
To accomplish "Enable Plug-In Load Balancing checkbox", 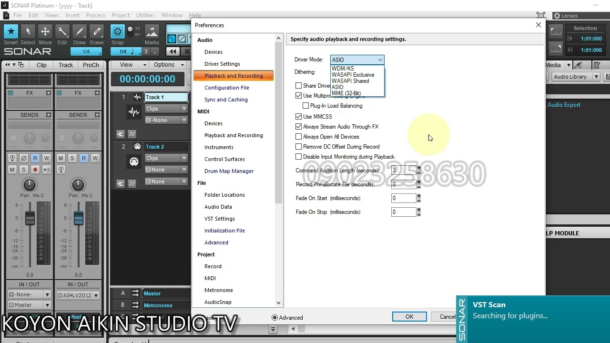I will click(305, 106).
